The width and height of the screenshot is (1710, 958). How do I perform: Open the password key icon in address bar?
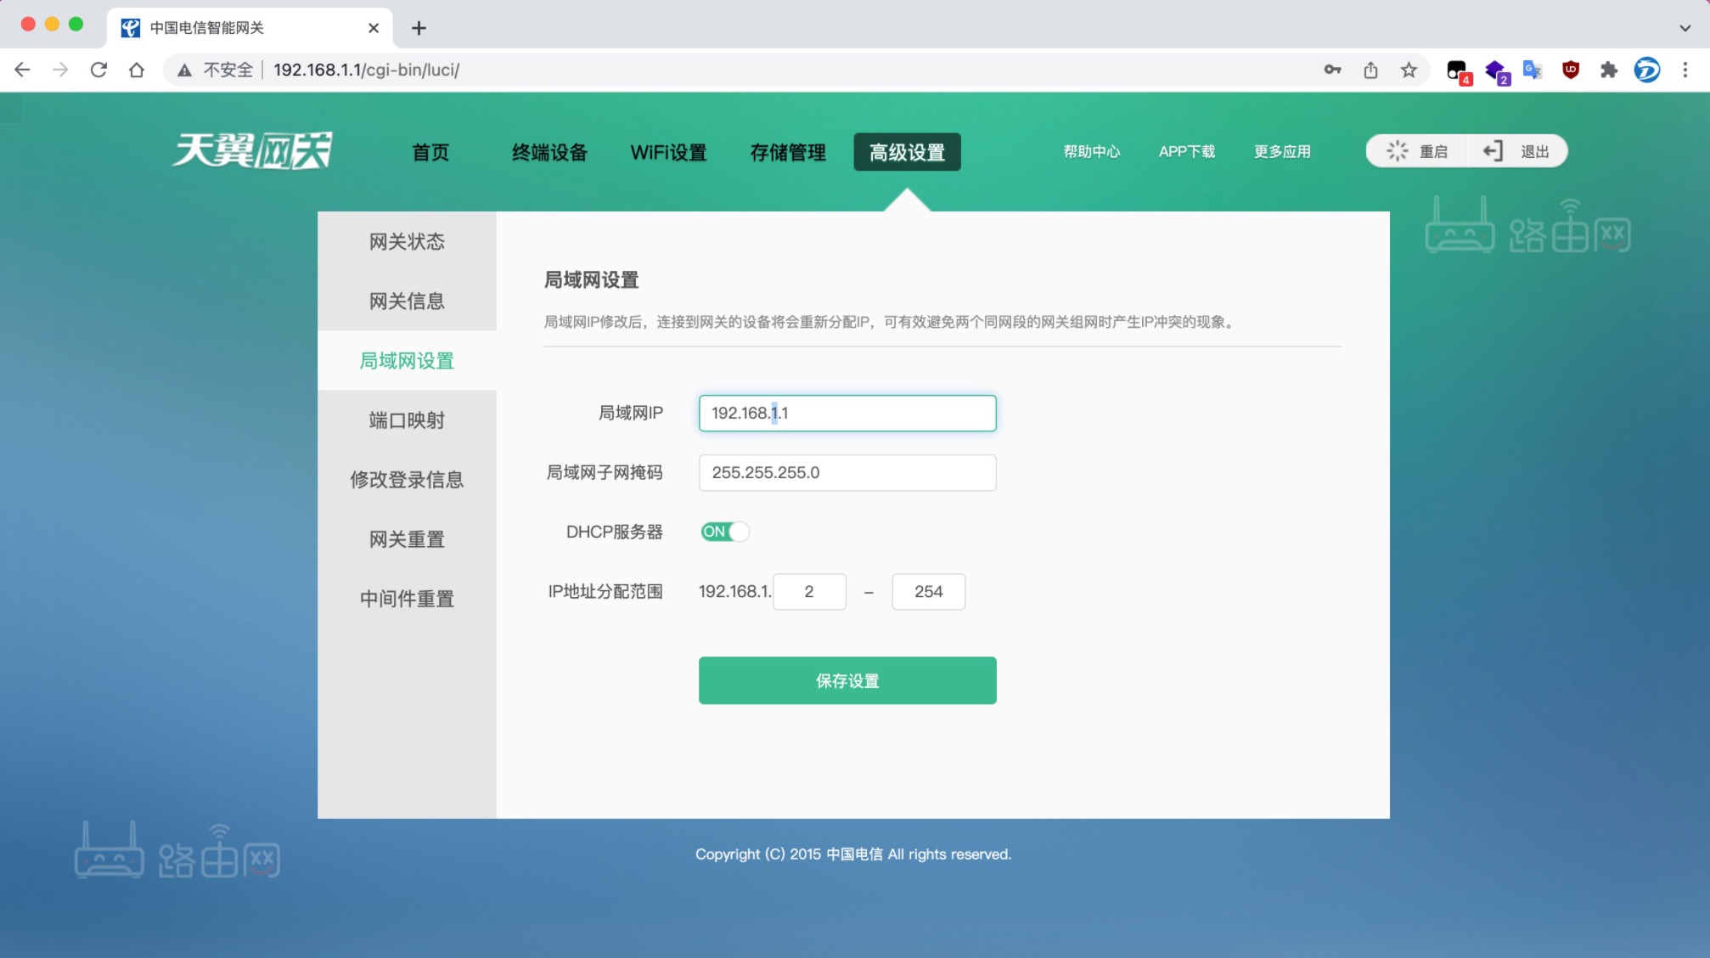point(1332,70)
